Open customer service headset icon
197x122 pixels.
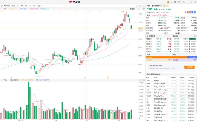tap(171, 2)
